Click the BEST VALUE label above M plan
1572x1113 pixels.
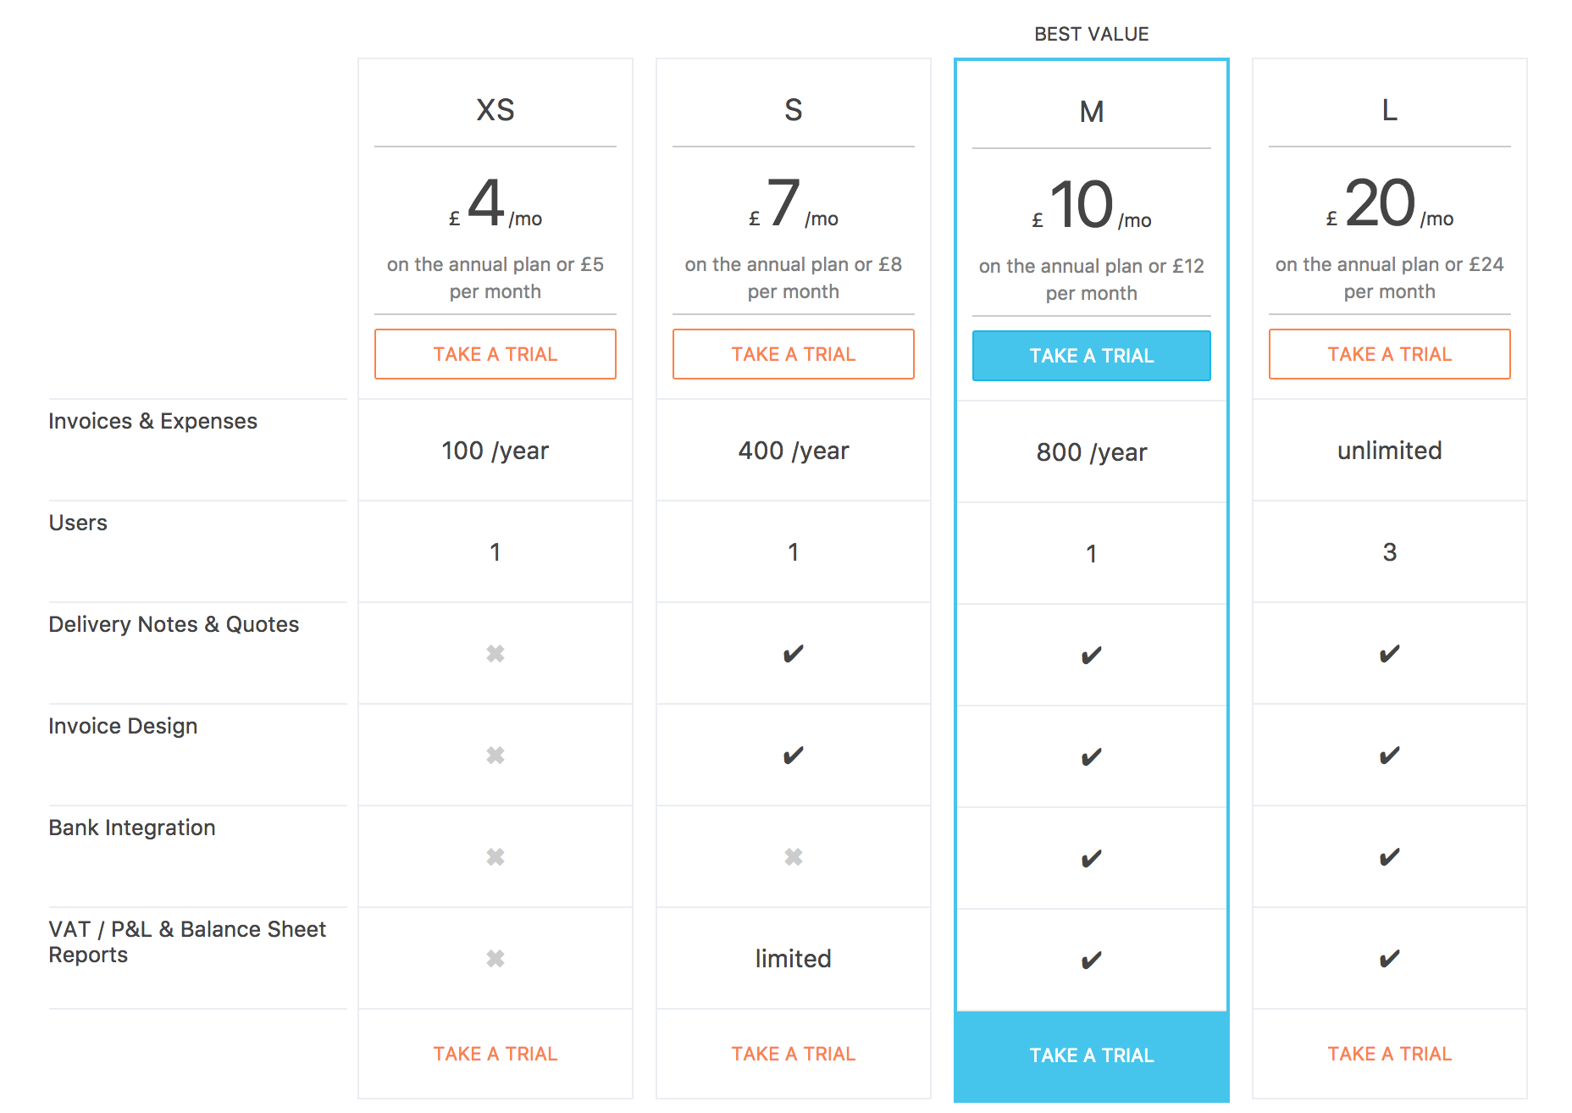[x=1092, y=34]
